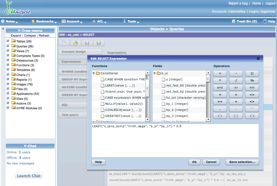Click the Queries folder icon
Image resolution: width=277 pixels, height=186 pixels.
coord(13,46)
